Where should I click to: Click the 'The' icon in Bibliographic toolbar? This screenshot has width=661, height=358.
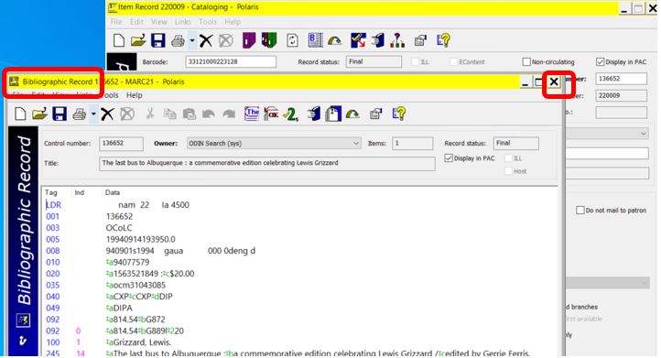click(x=252, y=114)
